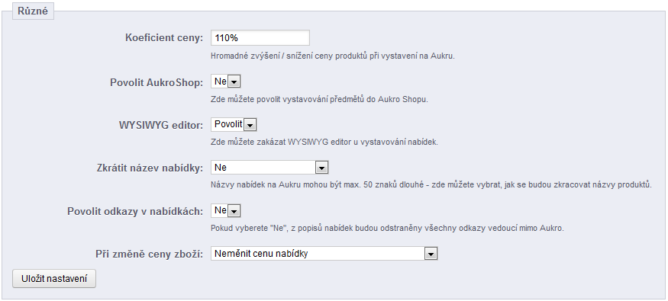Image resolution: width=668 pixels, height=301 pixels.
Task: Click the Zkrátit název nabídky label
Action: (x=150, y=168)
